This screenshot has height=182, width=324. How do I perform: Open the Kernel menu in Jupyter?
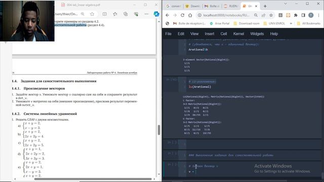[238, 34]
